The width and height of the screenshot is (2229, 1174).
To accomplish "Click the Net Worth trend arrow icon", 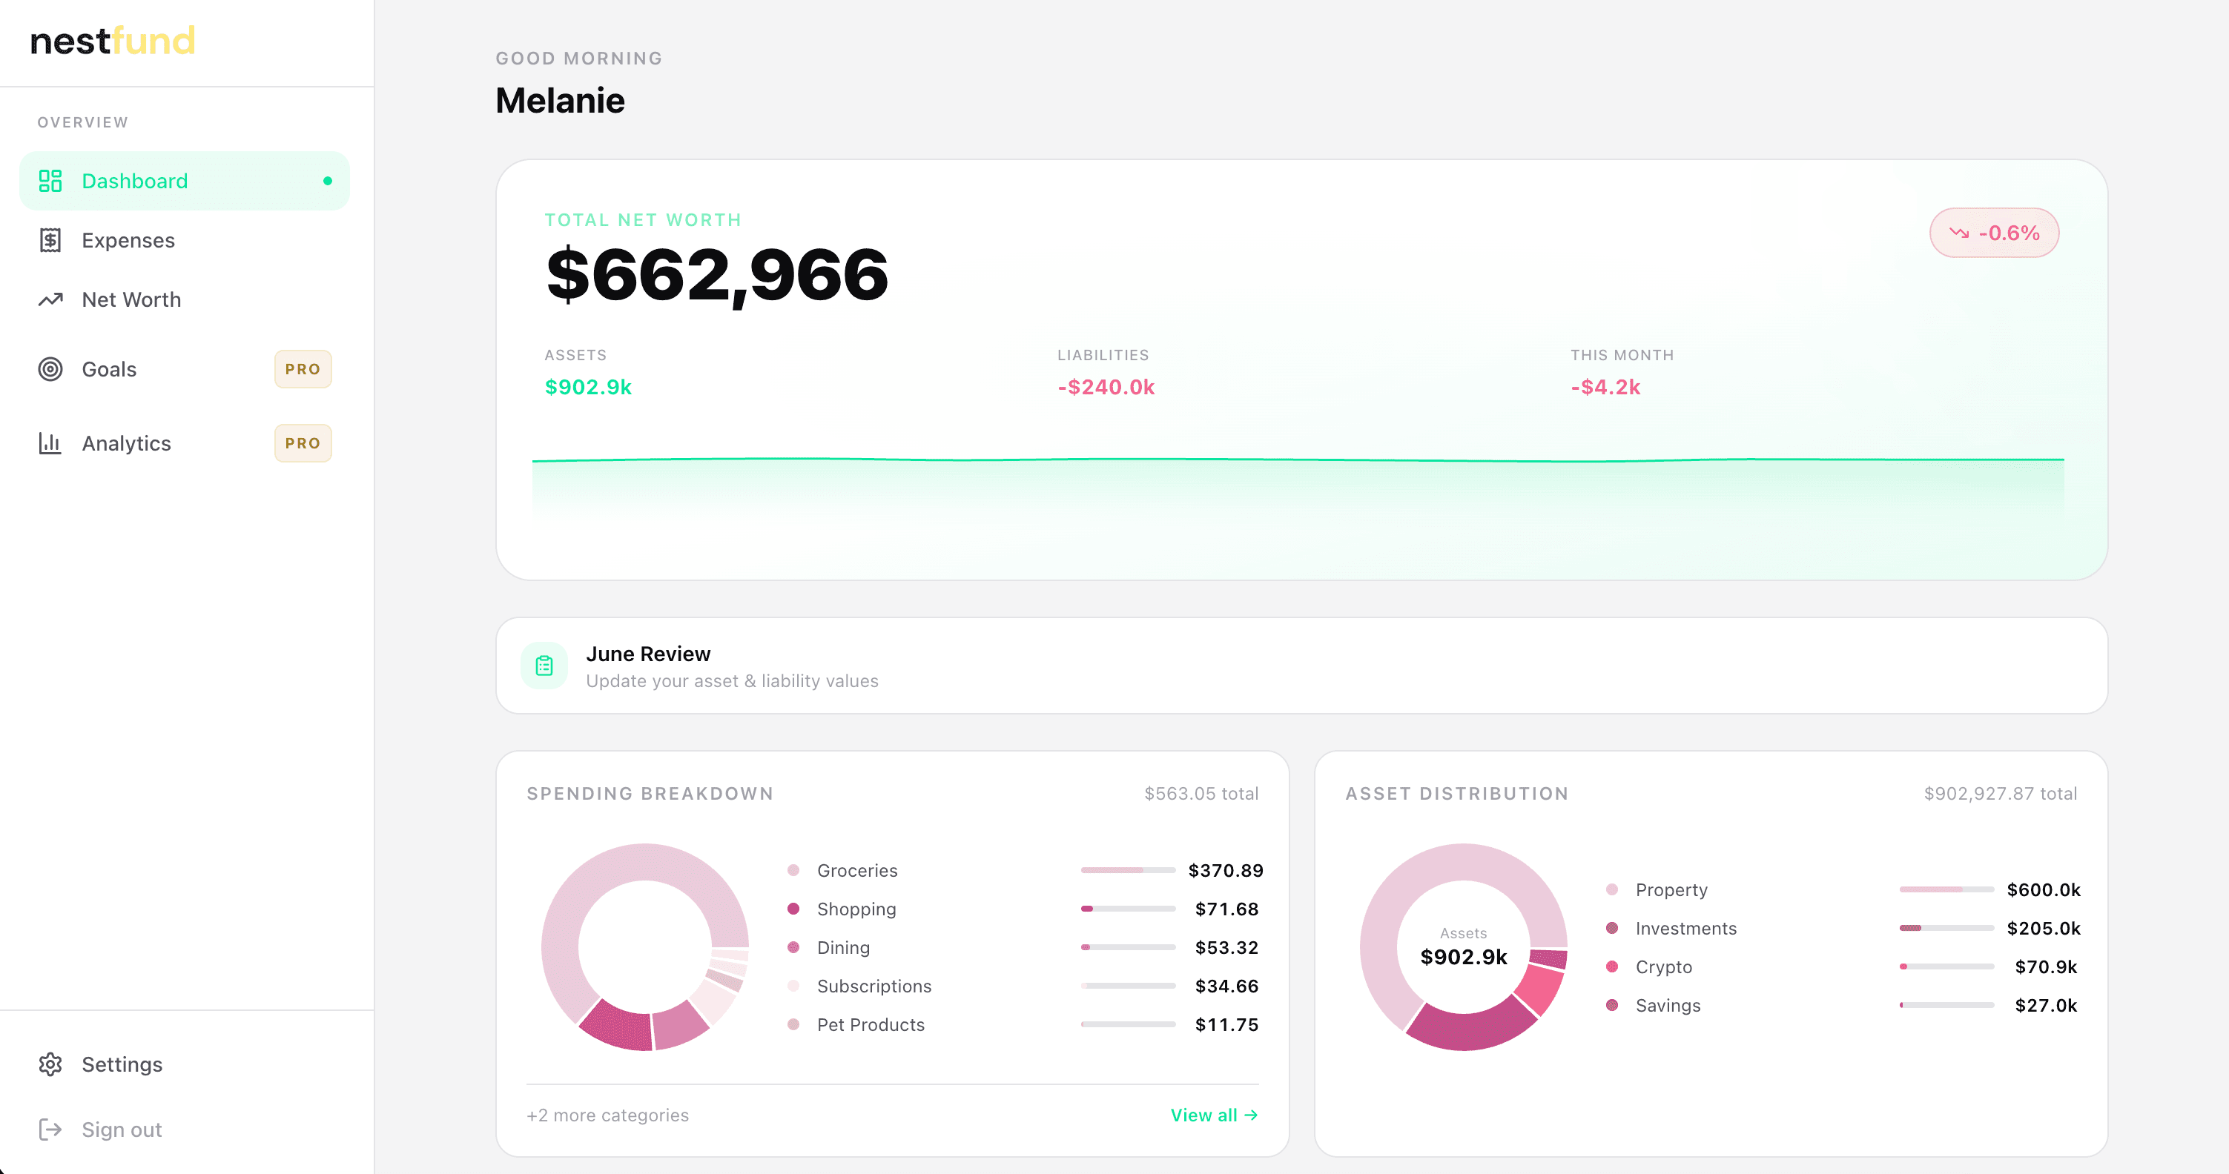I will point(50,299).
